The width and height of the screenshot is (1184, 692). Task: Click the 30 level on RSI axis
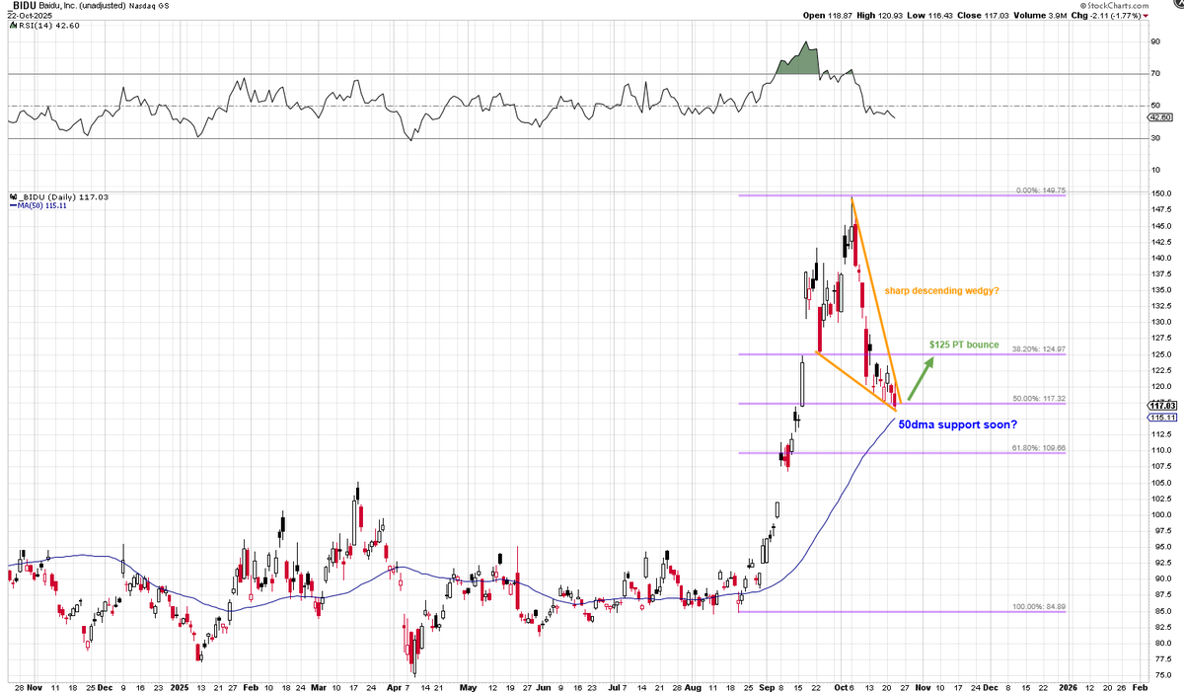pyautogui.click(x=1154, y=138)
